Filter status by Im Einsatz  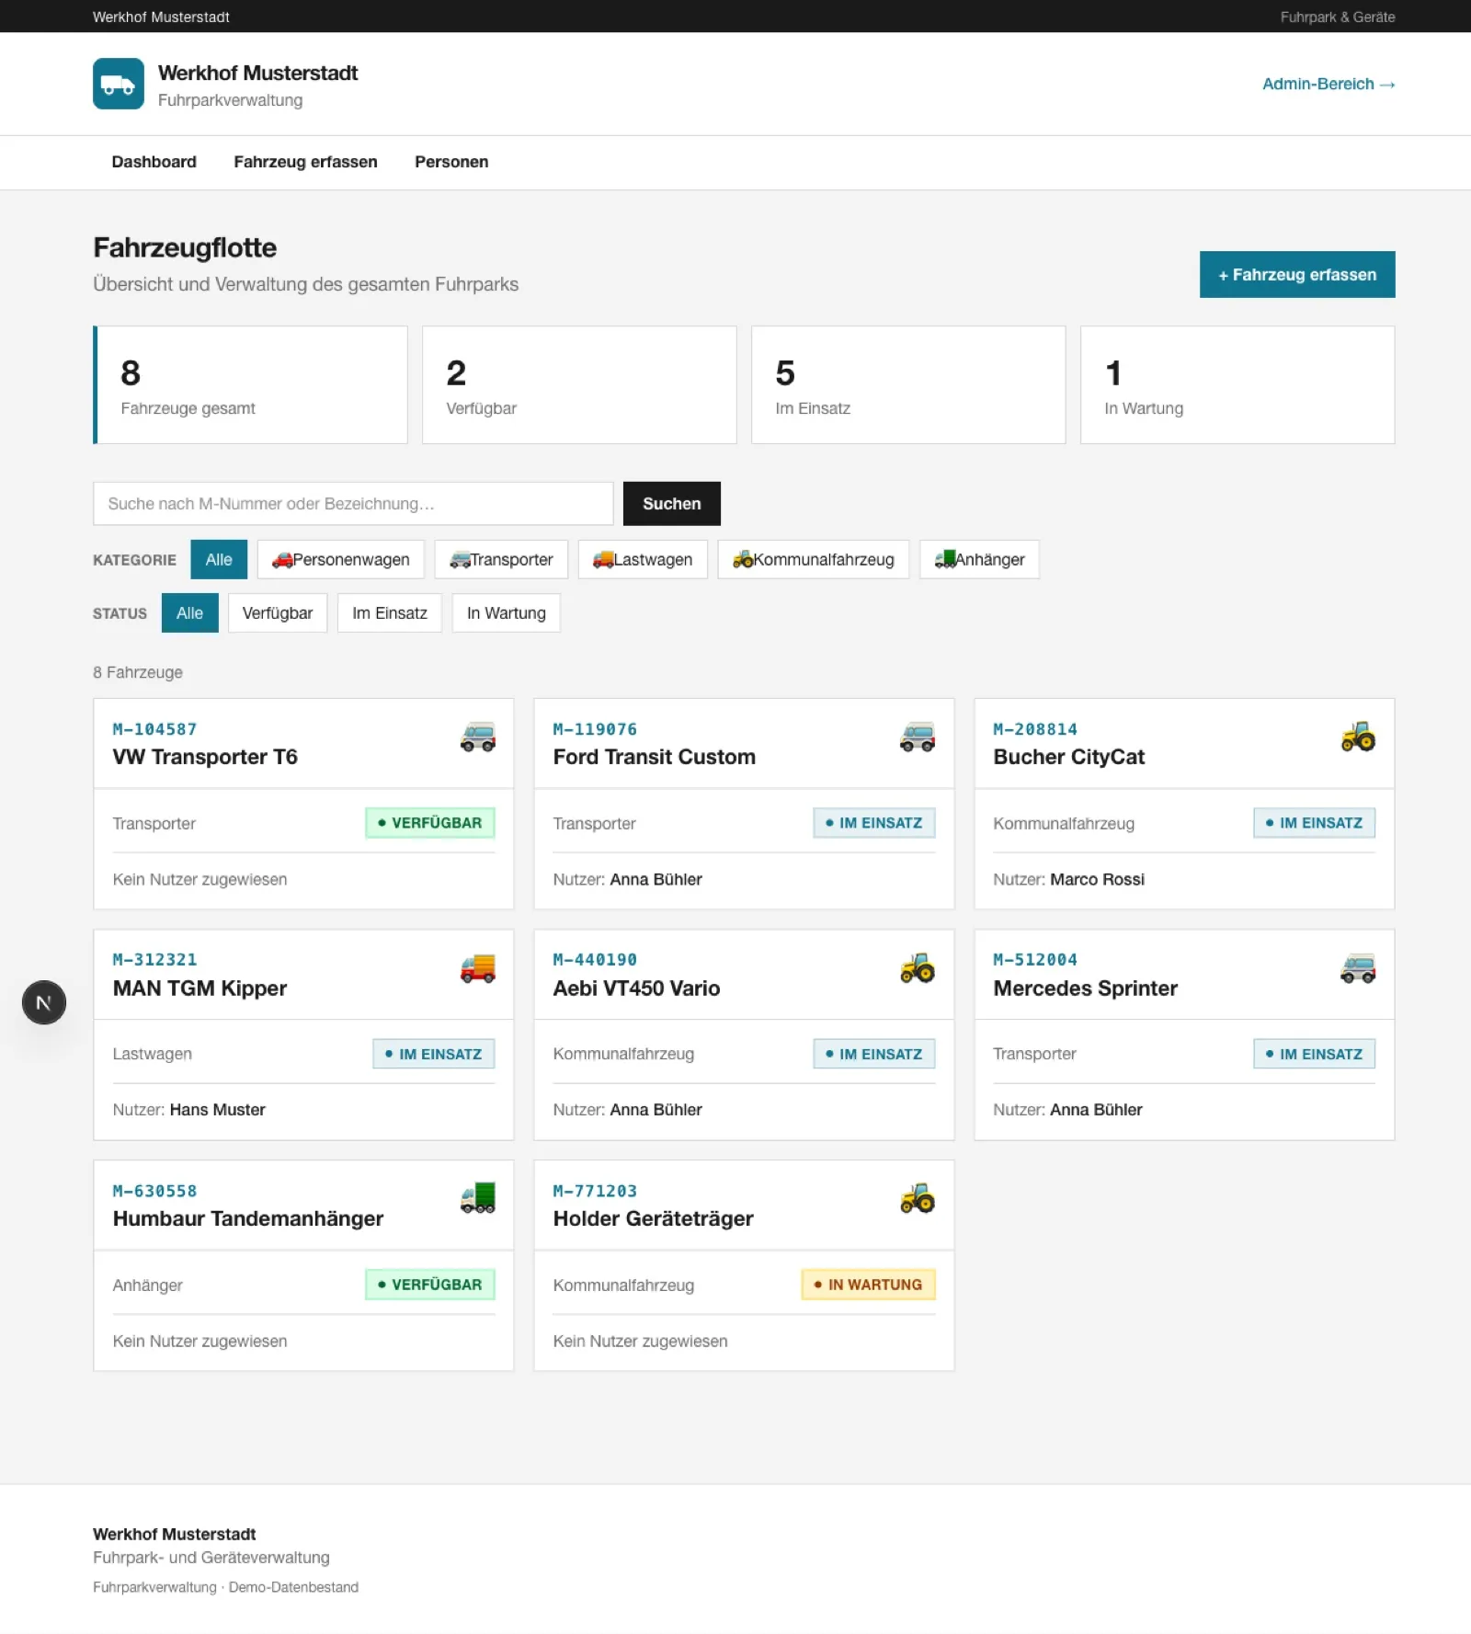[390, 613]
